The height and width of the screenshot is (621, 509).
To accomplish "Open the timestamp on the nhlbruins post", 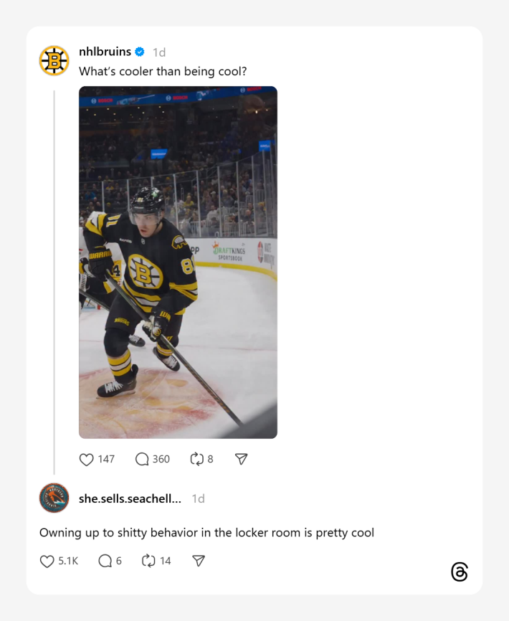I will [x=161, y=51].
